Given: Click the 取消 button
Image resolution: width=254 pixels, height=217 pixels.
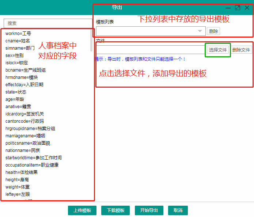Looking at the screenshot, I should coord(178,210).
